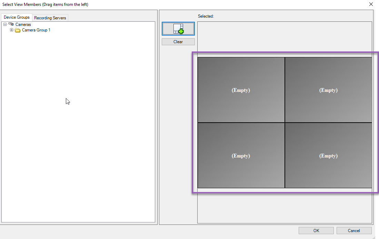The image size is (379, 239).
Task: Select the bottom-left (Empty) view position
Action: pos(241,156)
